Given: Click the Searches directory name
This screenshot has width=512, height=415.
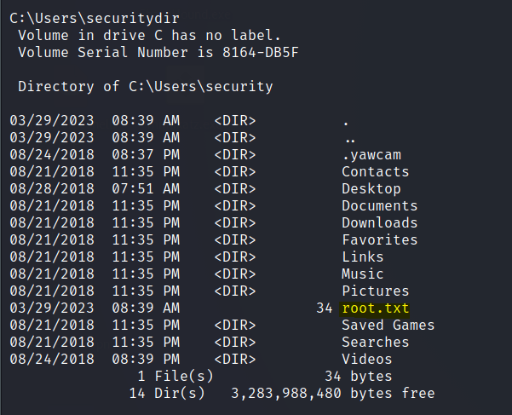Looking at the screenshot, I should click(376, 343).
